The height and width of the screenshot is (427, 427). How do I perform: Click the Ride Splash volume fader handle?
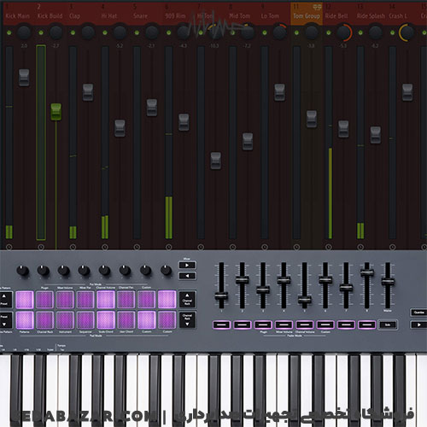pos(376,135)
